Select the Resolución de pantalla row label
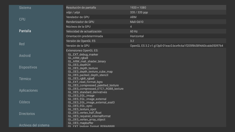Image resolution: width=235 pixels, height=132 pixels. pos(81,7)
